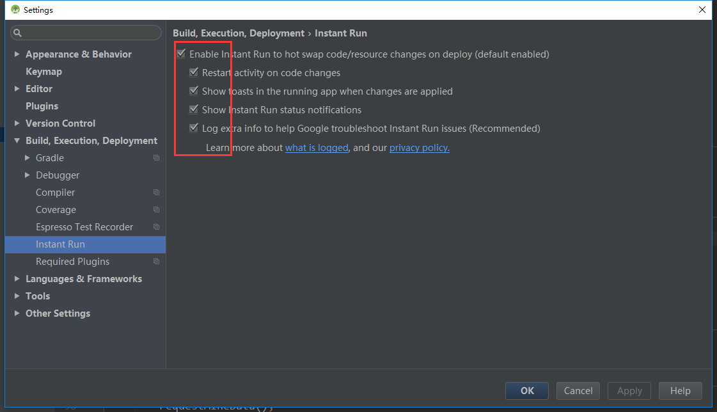Image resolution: width=717 pixels, height=412 pixels.
Task: Click the search magnifier icon in Settings
Action: click(x=17, y=33)
